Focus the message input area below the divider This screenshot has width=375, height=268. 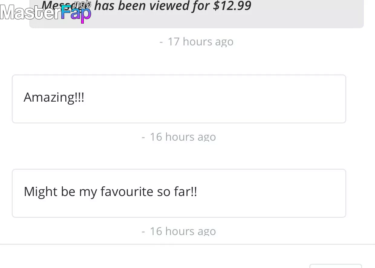tap(154, 257)
